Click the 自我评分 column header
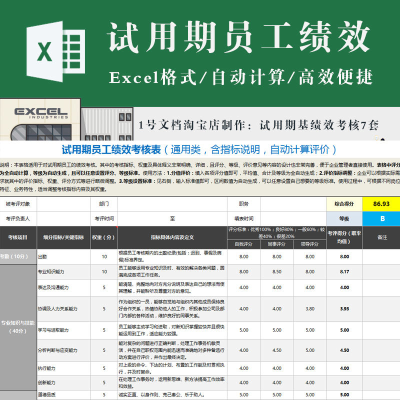400x400 pixels. pyautogui.click(x=243, y=244)
